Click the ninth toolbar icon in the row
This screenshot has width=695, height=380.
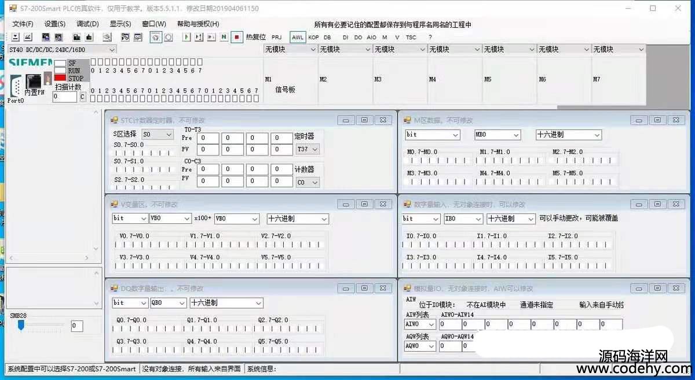coord(138,37)
